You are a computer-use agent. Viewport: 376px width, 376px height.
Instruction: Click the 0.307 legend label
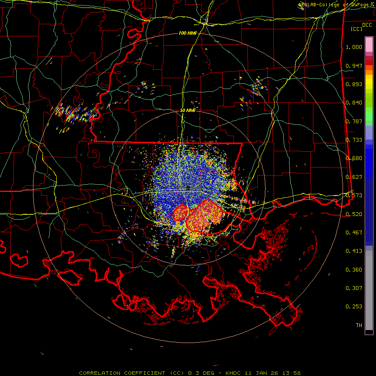click(x=354, y=288)
